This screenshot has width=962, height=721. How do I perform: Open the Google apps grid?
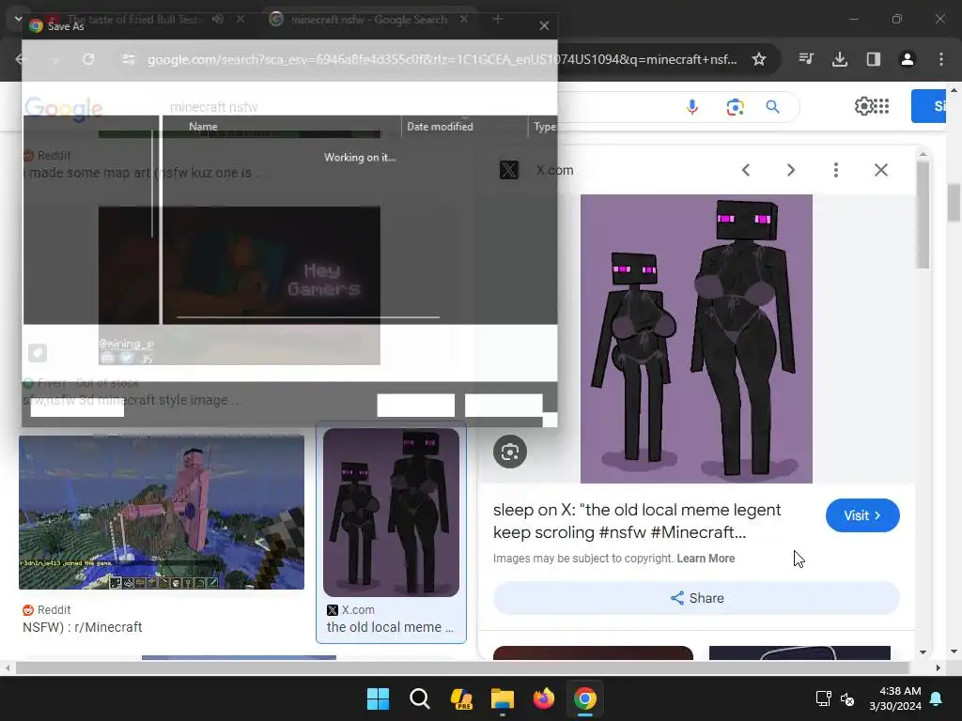pos(881,106)
